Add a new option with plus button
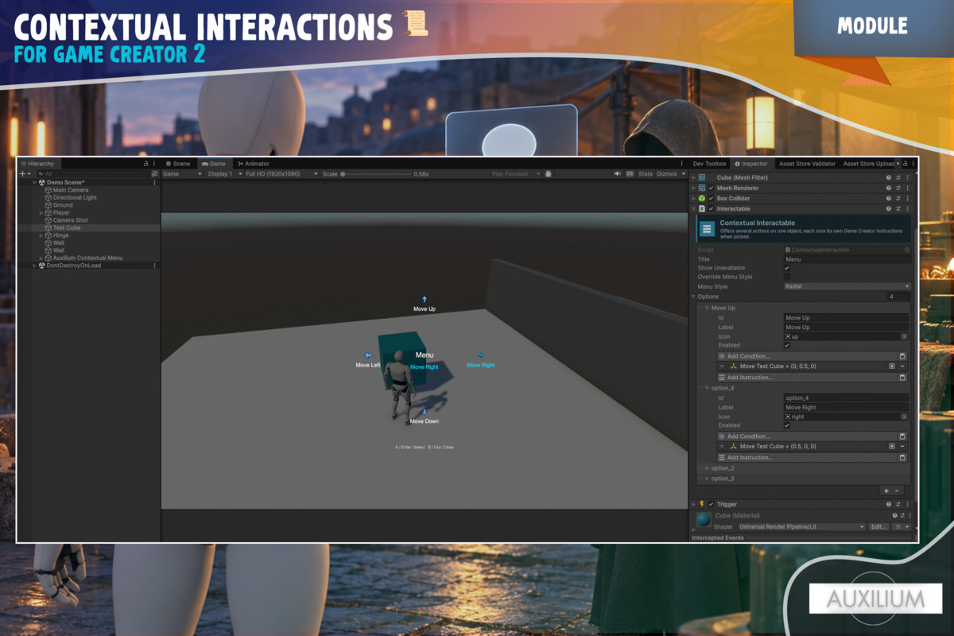954x636 pixels. pos(886,491)
